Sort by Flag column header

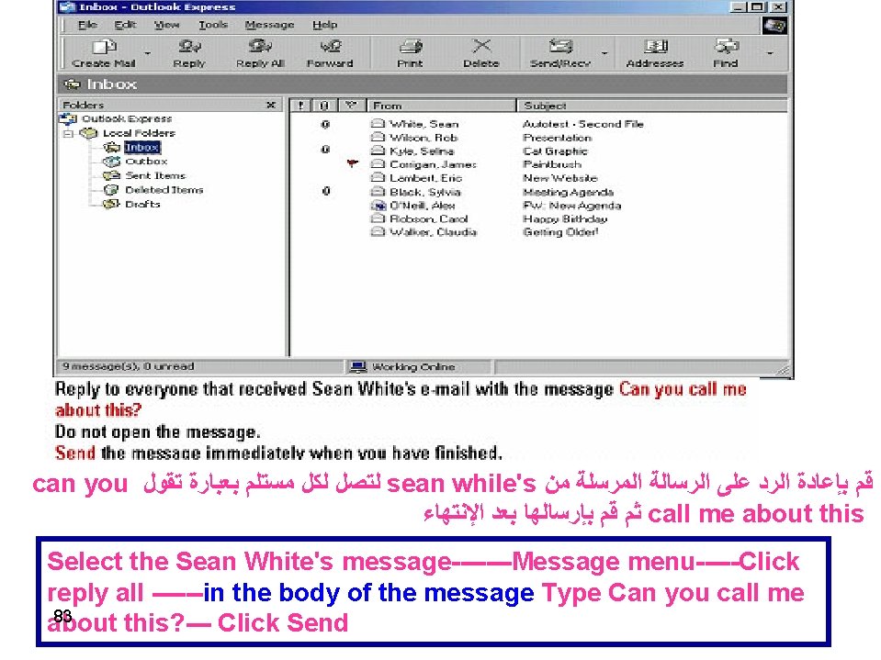point(351,106)
